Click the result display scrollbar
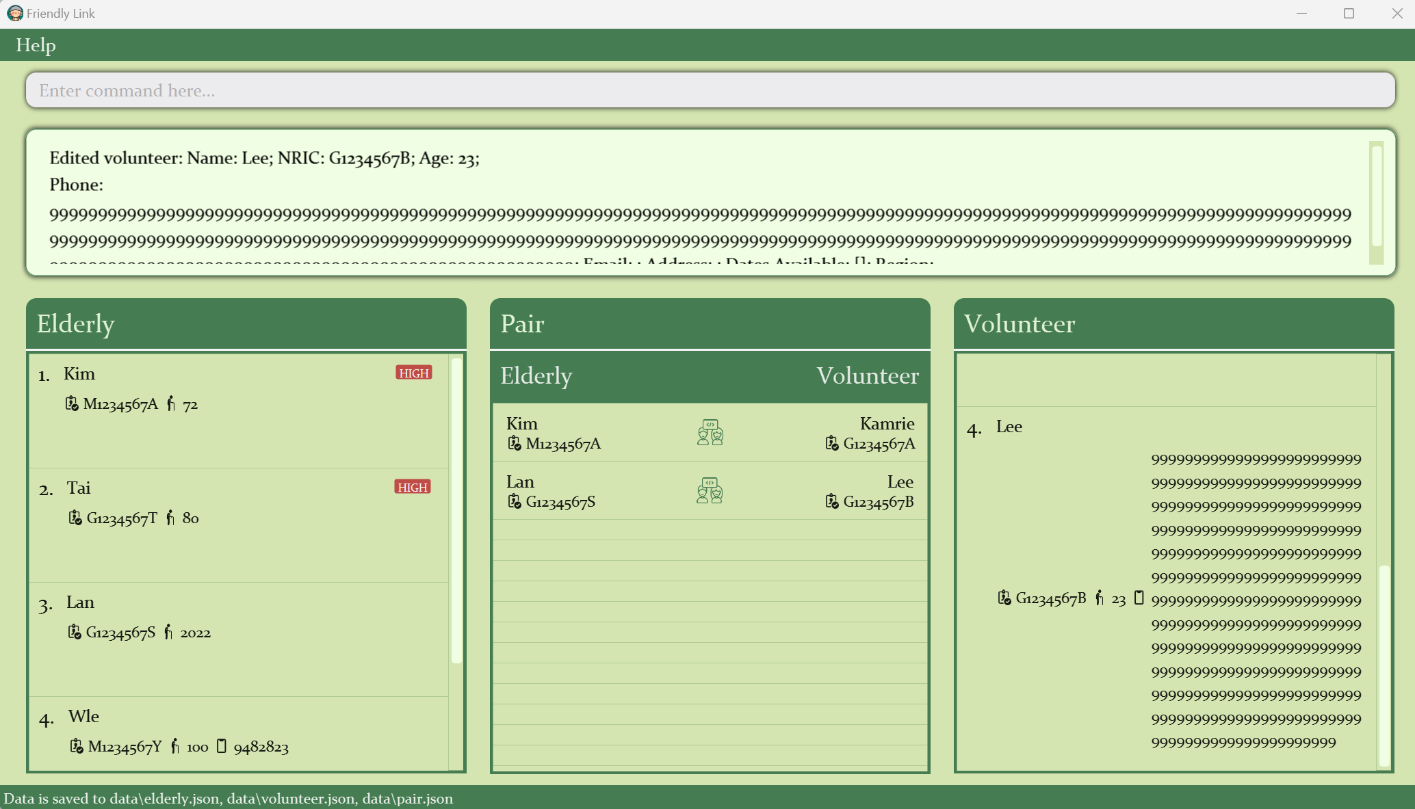 (1377, 197)
